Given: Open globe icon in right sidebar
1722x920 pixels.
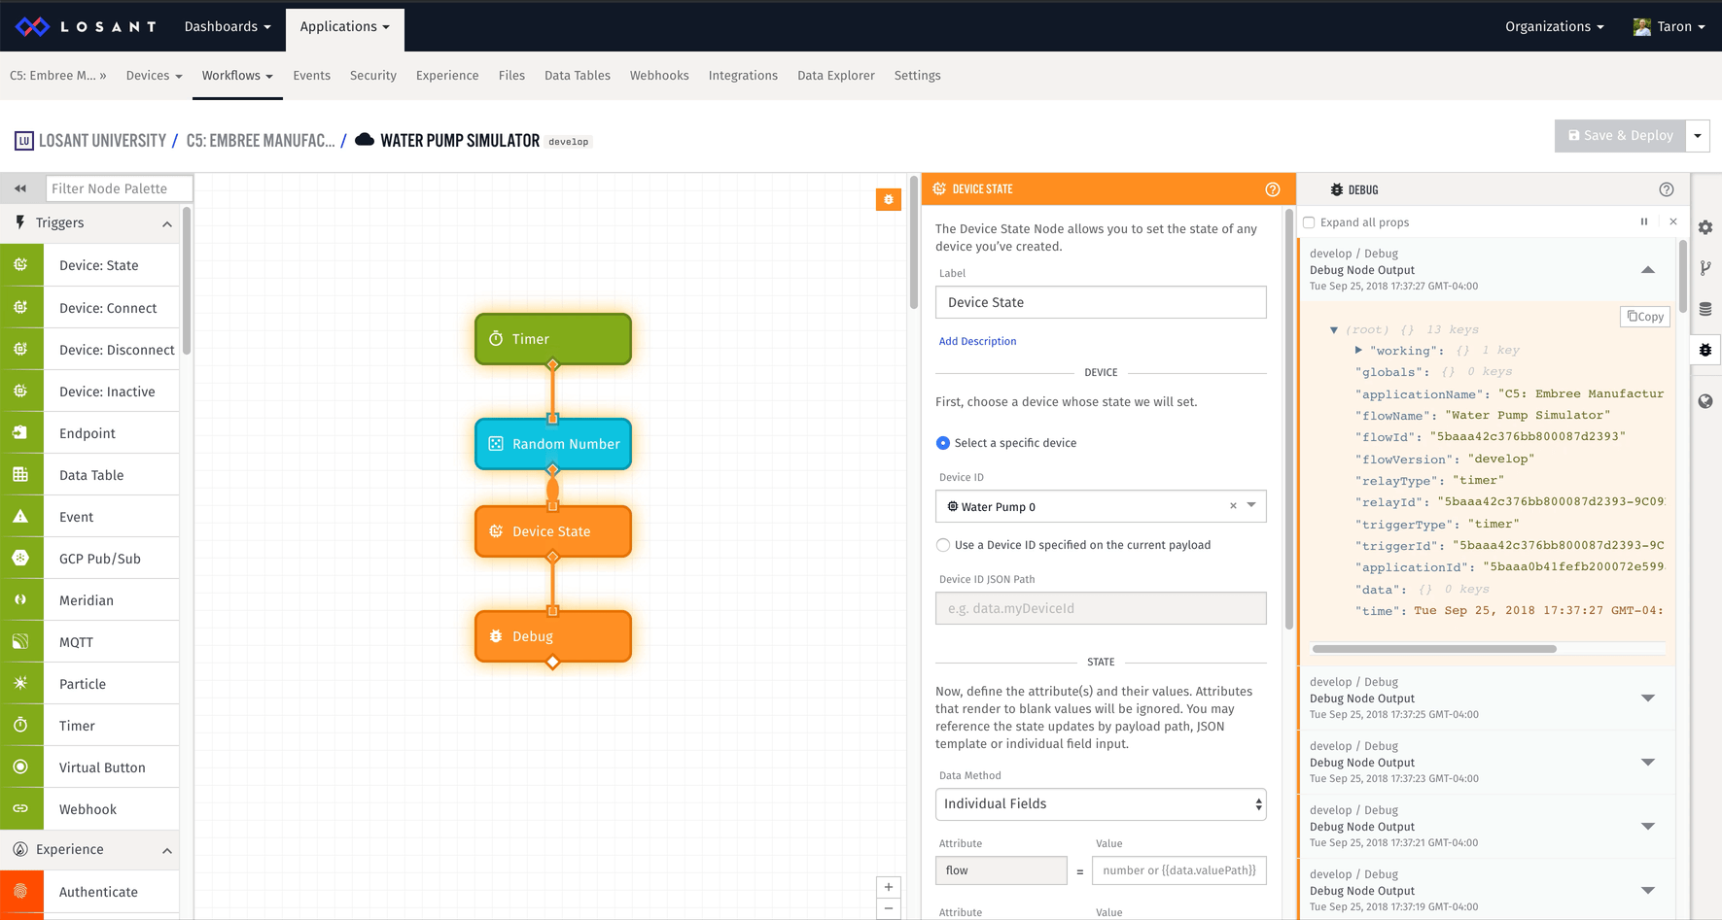Looking at the screenshot, I should pyautogui.click(x=1705, y=401).
